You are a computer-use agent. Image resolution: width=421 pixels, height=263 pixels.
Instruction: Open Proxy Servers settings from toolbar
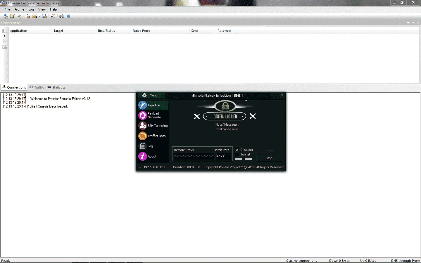(x=6, y=16)
